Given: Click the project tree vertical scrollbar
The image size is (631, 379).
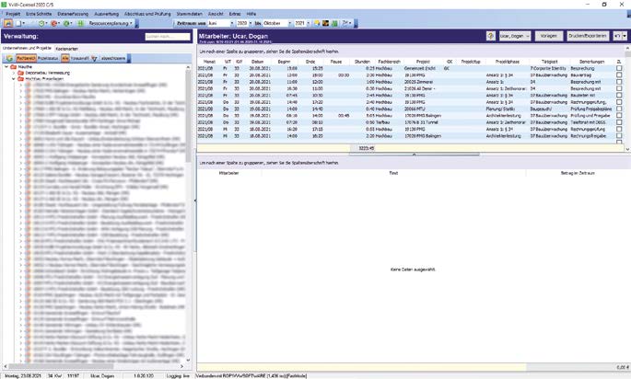Looking at the screenshot, I should click(188, 117).
